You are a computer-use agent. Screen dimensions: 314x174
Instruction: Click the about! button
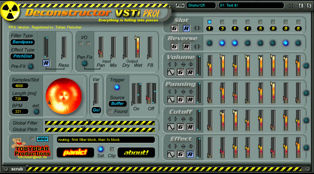click(x=136, y=152)
